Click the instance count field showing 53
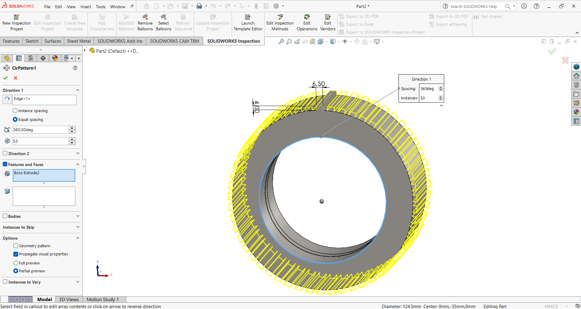581x309 pixels. pyautogui.click(x=40, y=141)
